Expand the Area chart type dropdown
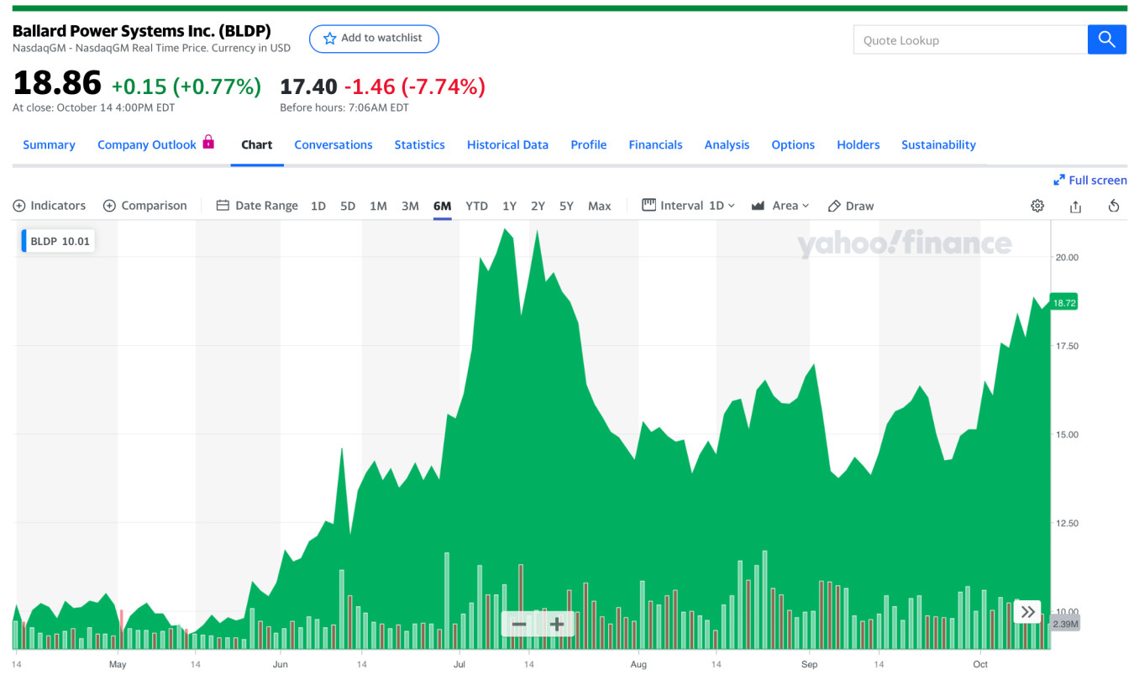Image resolution: width=1134 pixels, height=675 pixels. pyautogui.click(x=780, y=206)
